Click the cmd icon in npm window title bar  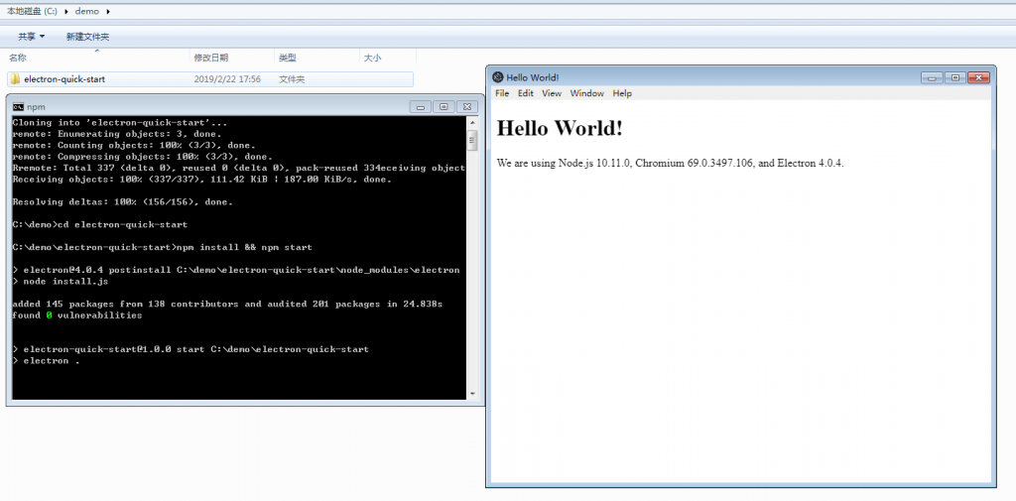[18, 107]
